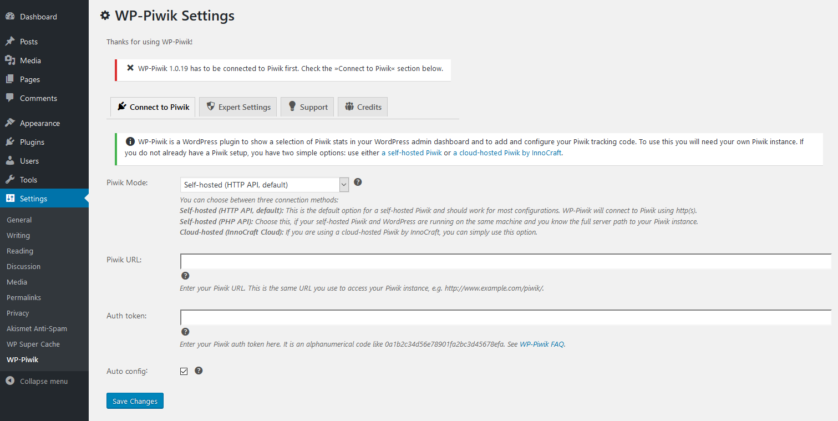Switch to the Expert Settings tab

tap(238, 107)
